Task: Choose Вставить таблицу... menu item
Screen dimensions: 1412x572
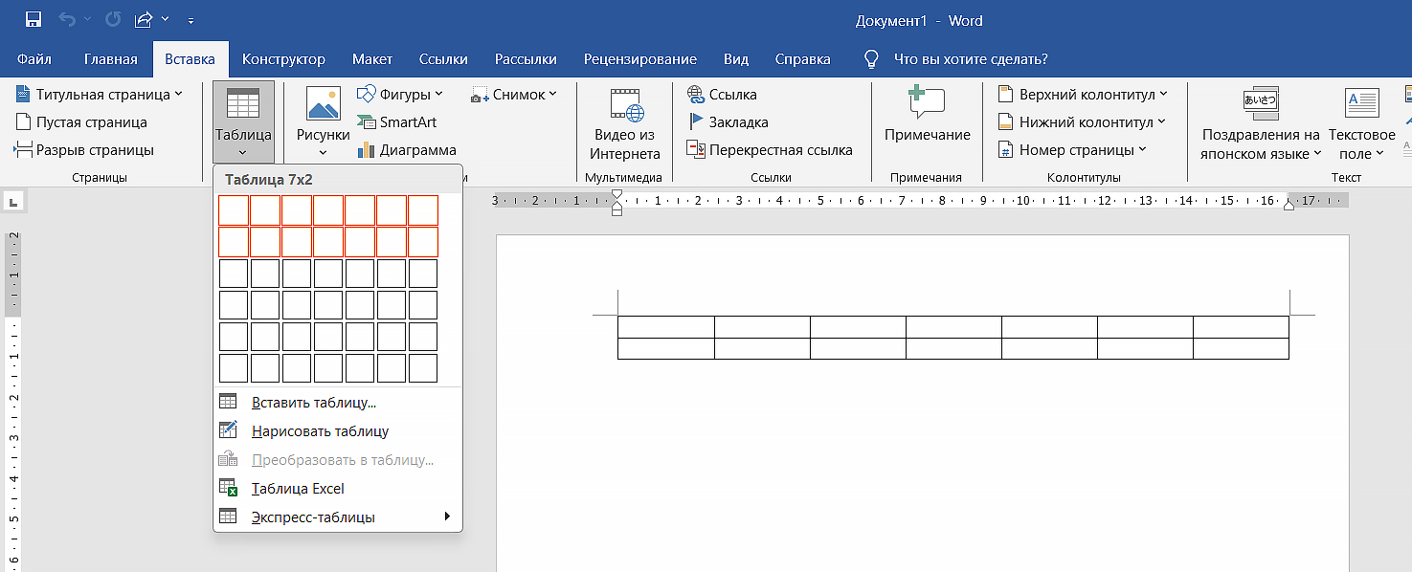Action: (x=337, y=403)
